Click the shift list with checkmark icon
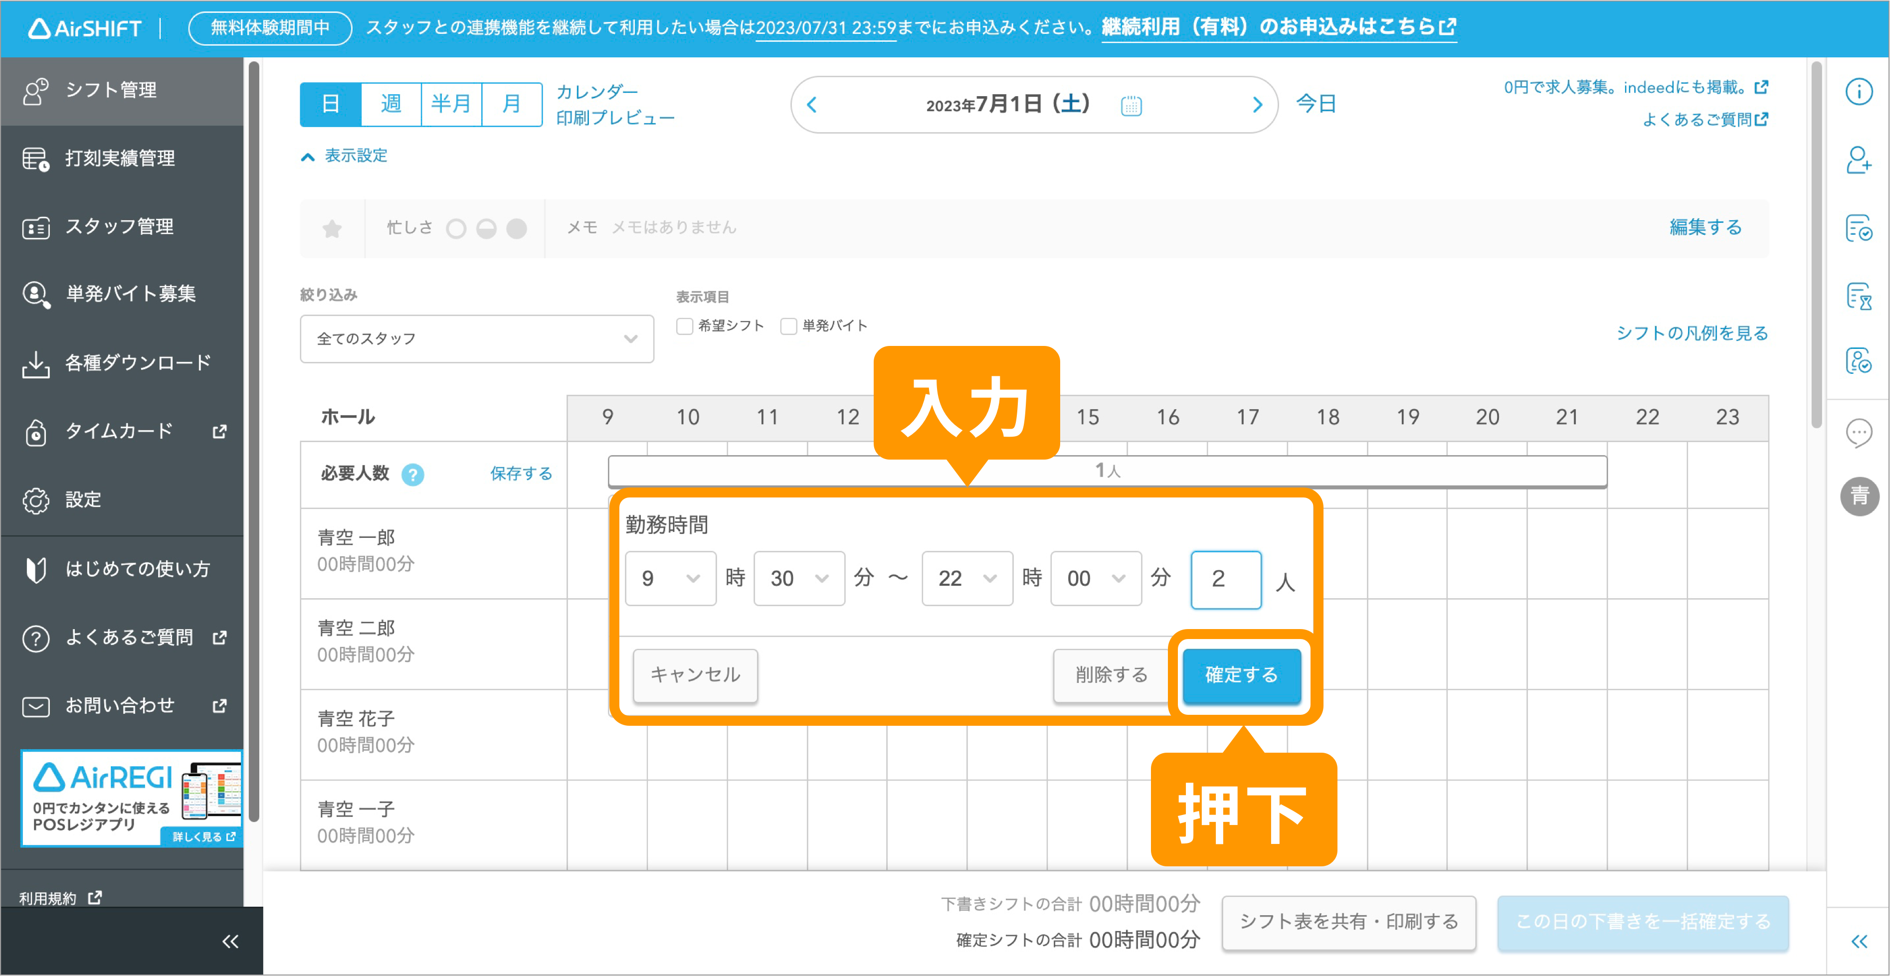 click(1859, 228)
